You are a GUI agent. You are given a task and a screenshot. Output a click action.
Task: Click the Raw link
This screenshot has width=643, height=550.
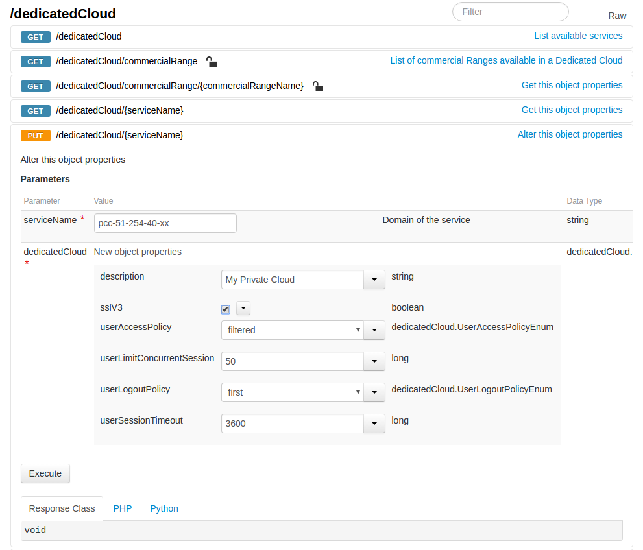pyautogui.click(x=617, y=16)
